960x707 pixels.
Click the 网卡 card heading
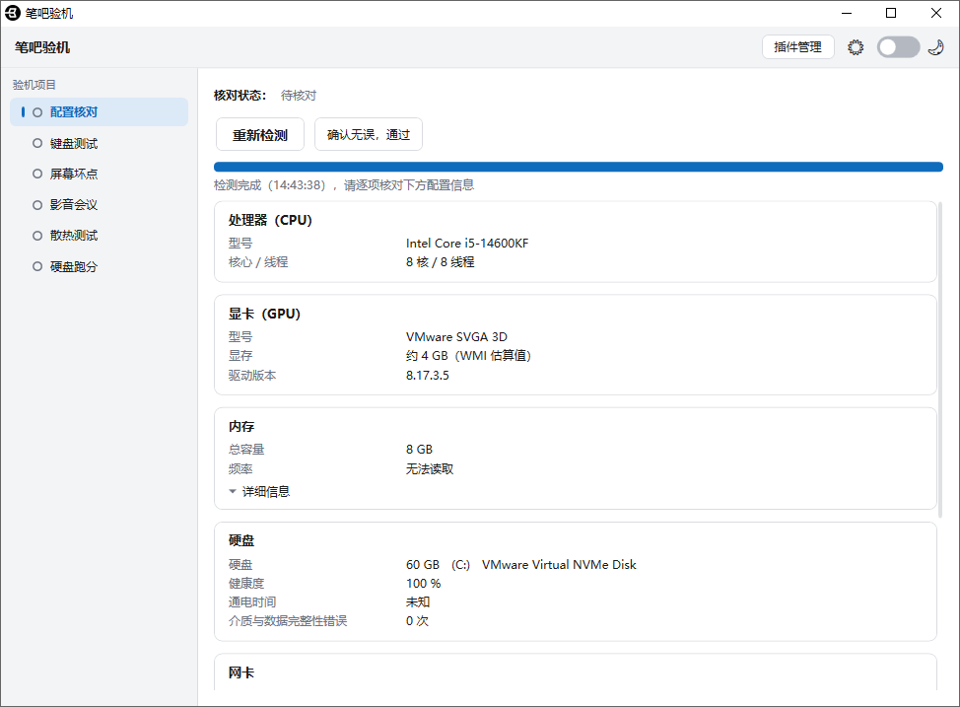[x=241, y=672]
